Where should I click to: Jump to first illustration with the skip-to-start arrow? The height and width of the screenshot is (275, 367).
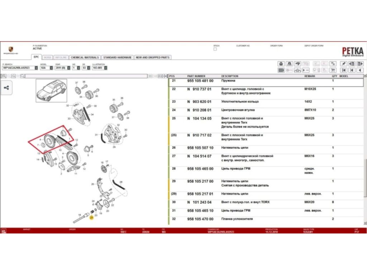pyautogui.click(x=343, y=70)
